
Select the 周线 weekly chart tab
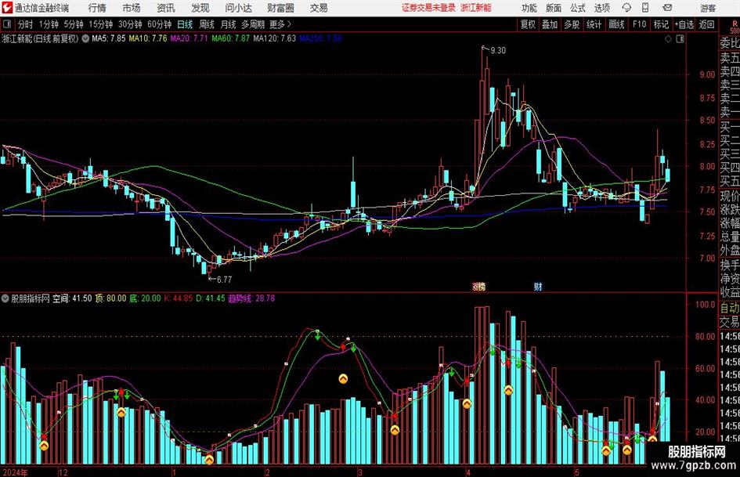207,24
